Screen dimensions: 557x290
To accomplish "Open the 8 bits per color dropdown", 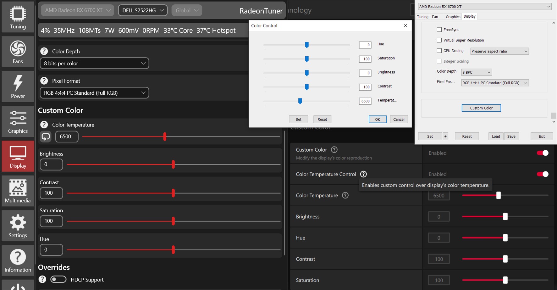I will click(x=94, y=63).
